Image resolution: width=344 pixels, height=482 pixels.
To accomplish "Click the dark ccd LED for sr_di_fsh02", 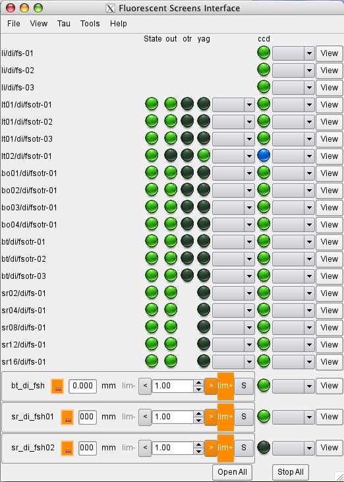I will point(264,447).
